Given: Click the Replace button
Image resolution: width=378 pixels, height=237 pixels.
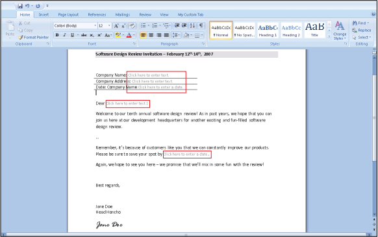Looking at the screenshot, I should pyautogui.click(x=361, y=30).
